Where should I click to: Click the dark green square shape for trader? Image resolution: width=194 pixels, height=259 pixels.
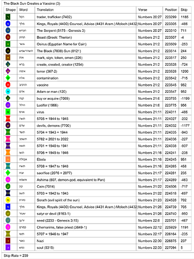click(x=8, y=17)
